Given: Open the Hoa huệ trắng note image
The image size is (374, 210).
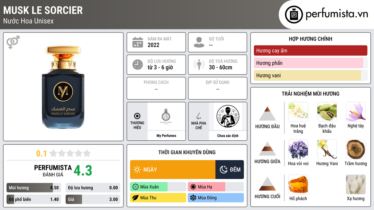Looking at the screenshot, I should [298, 112].
